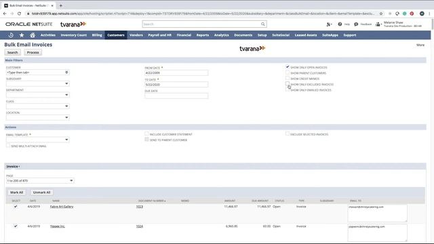Open the Setup menu

pos(262,35)
